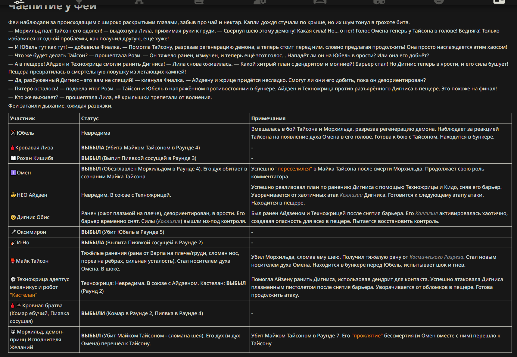Click the book emoji beside Рохан Кишибэ
The height and width of the screenshot is (357, 517).
[x=13, y=158]
